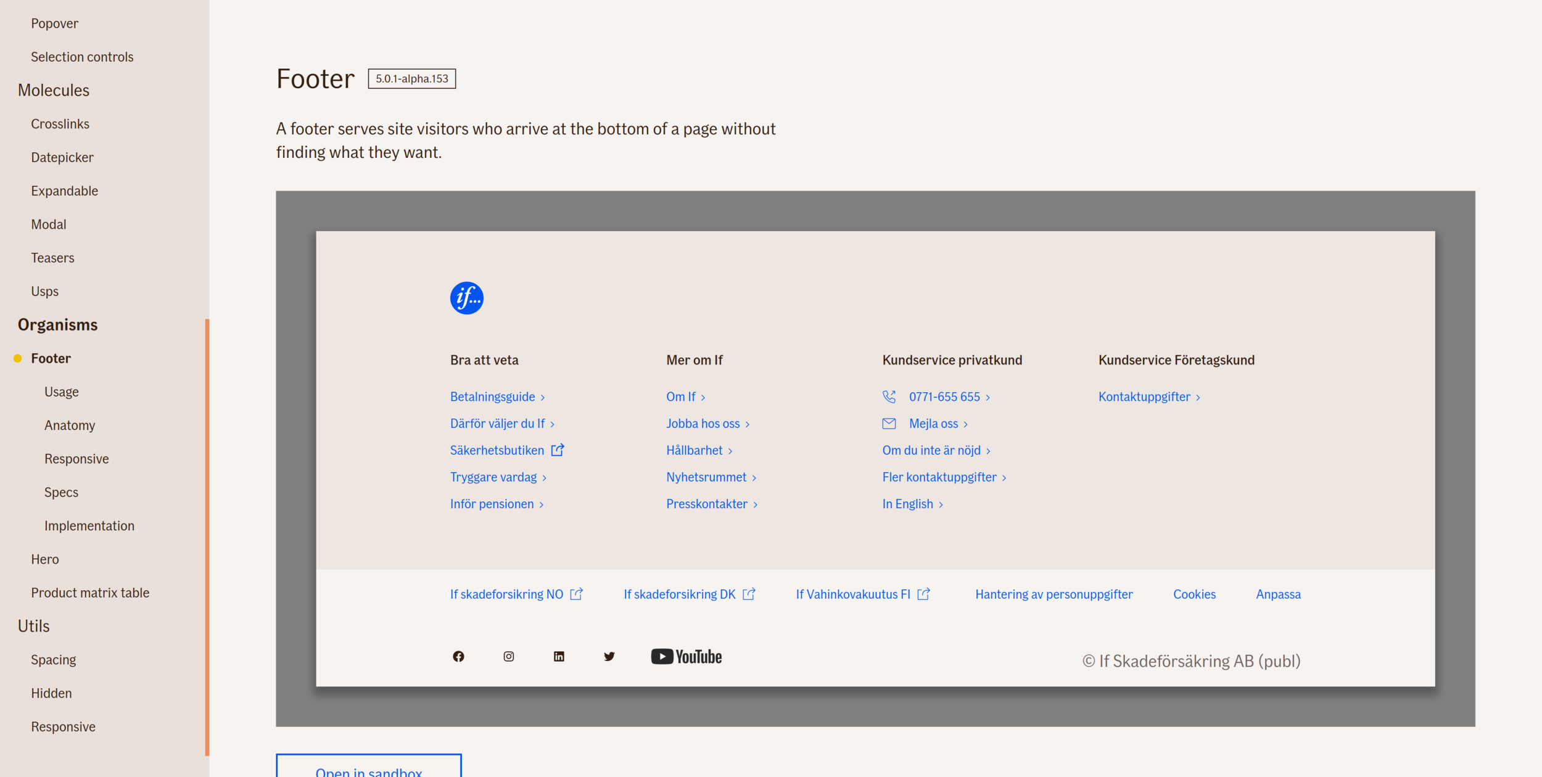Click the orange sidebar scrollbar

(207, 536)
